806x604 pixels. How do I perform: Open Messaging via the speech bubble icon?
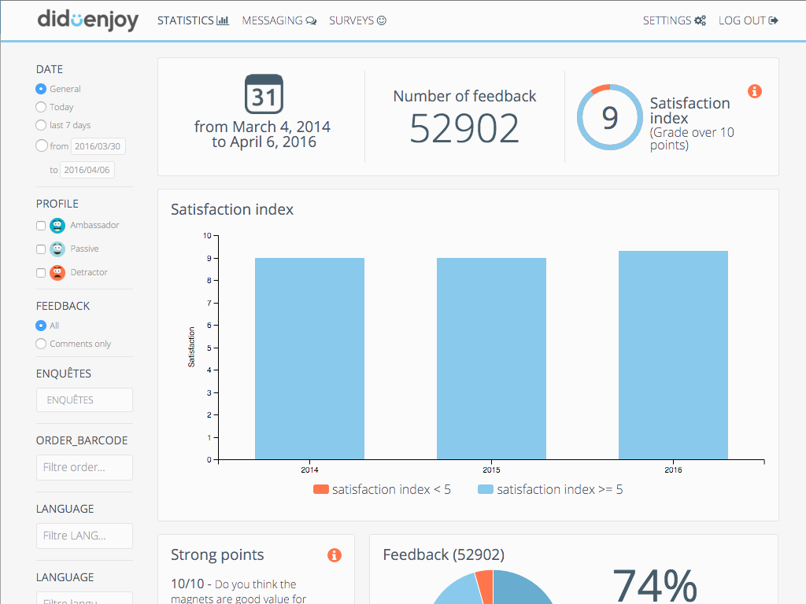(x=311, y=20)
